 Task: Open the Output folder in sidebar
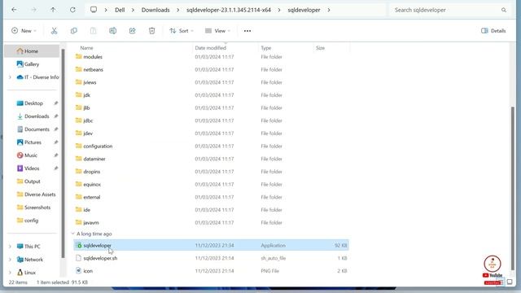click(33, 181)
